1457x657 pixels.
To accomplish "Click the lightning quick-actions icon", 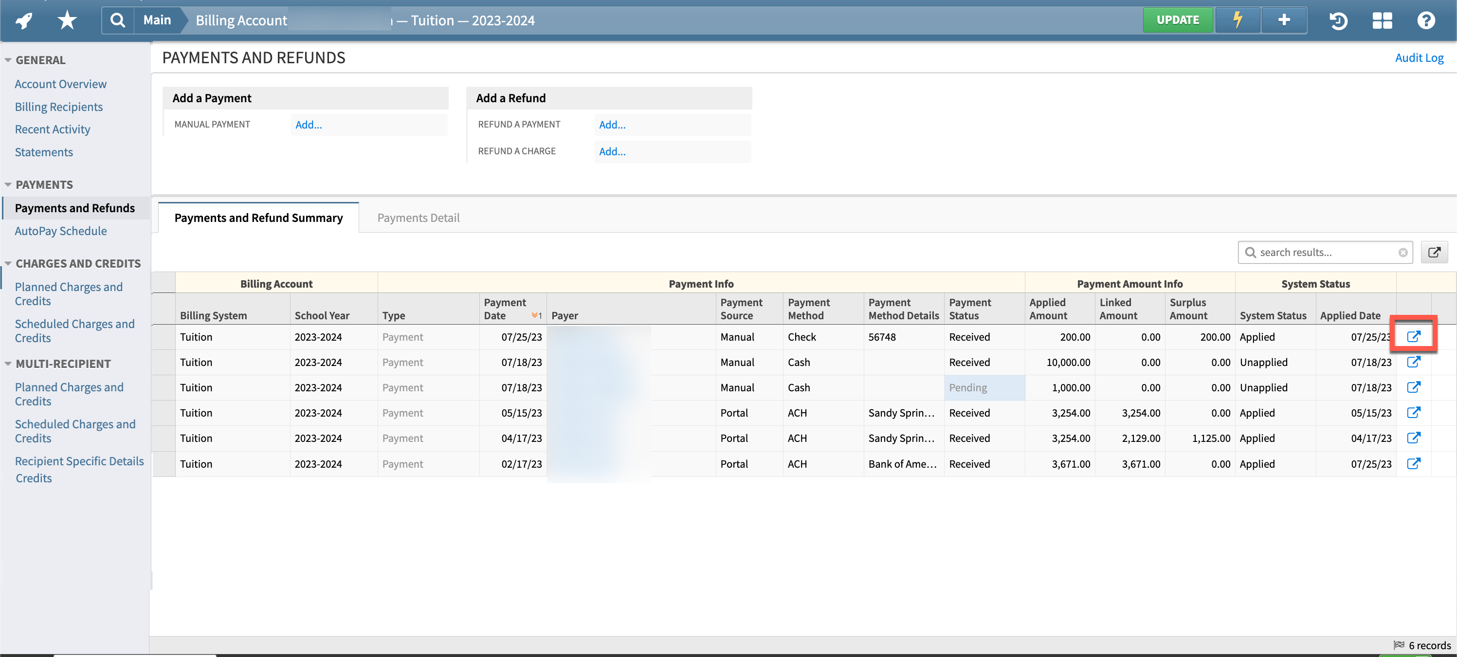I will tap(1238, 20).
